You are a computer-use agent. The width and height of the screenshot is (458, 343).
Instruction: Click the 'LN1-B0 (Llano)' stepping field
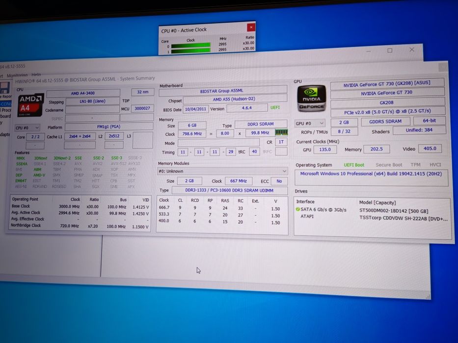[93, 101]
